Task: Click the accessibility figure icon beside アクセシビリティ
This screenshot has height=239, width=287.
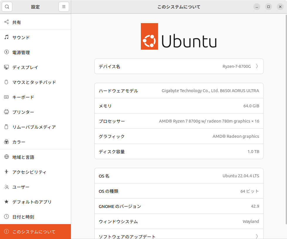Action: point(6,172)
